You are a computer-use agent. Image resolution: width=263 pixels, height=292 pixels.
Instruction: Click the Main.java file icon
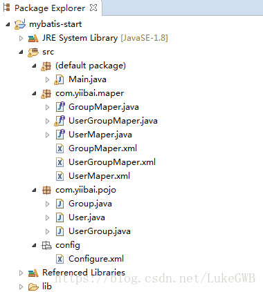pyautogui.click(x=60, y=80)
